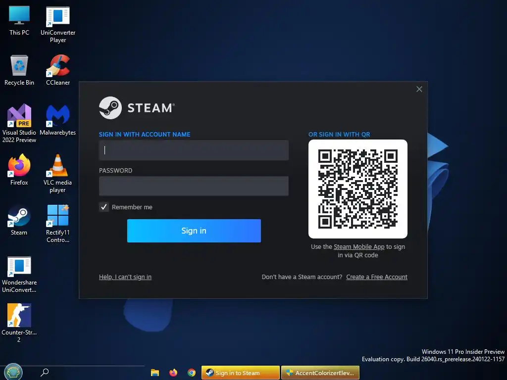Image resolution: width=507 pixels, height=380 pixels.
Task: Select the Rectify11 Control Center shortcut
Action: (x=58, y=224)
